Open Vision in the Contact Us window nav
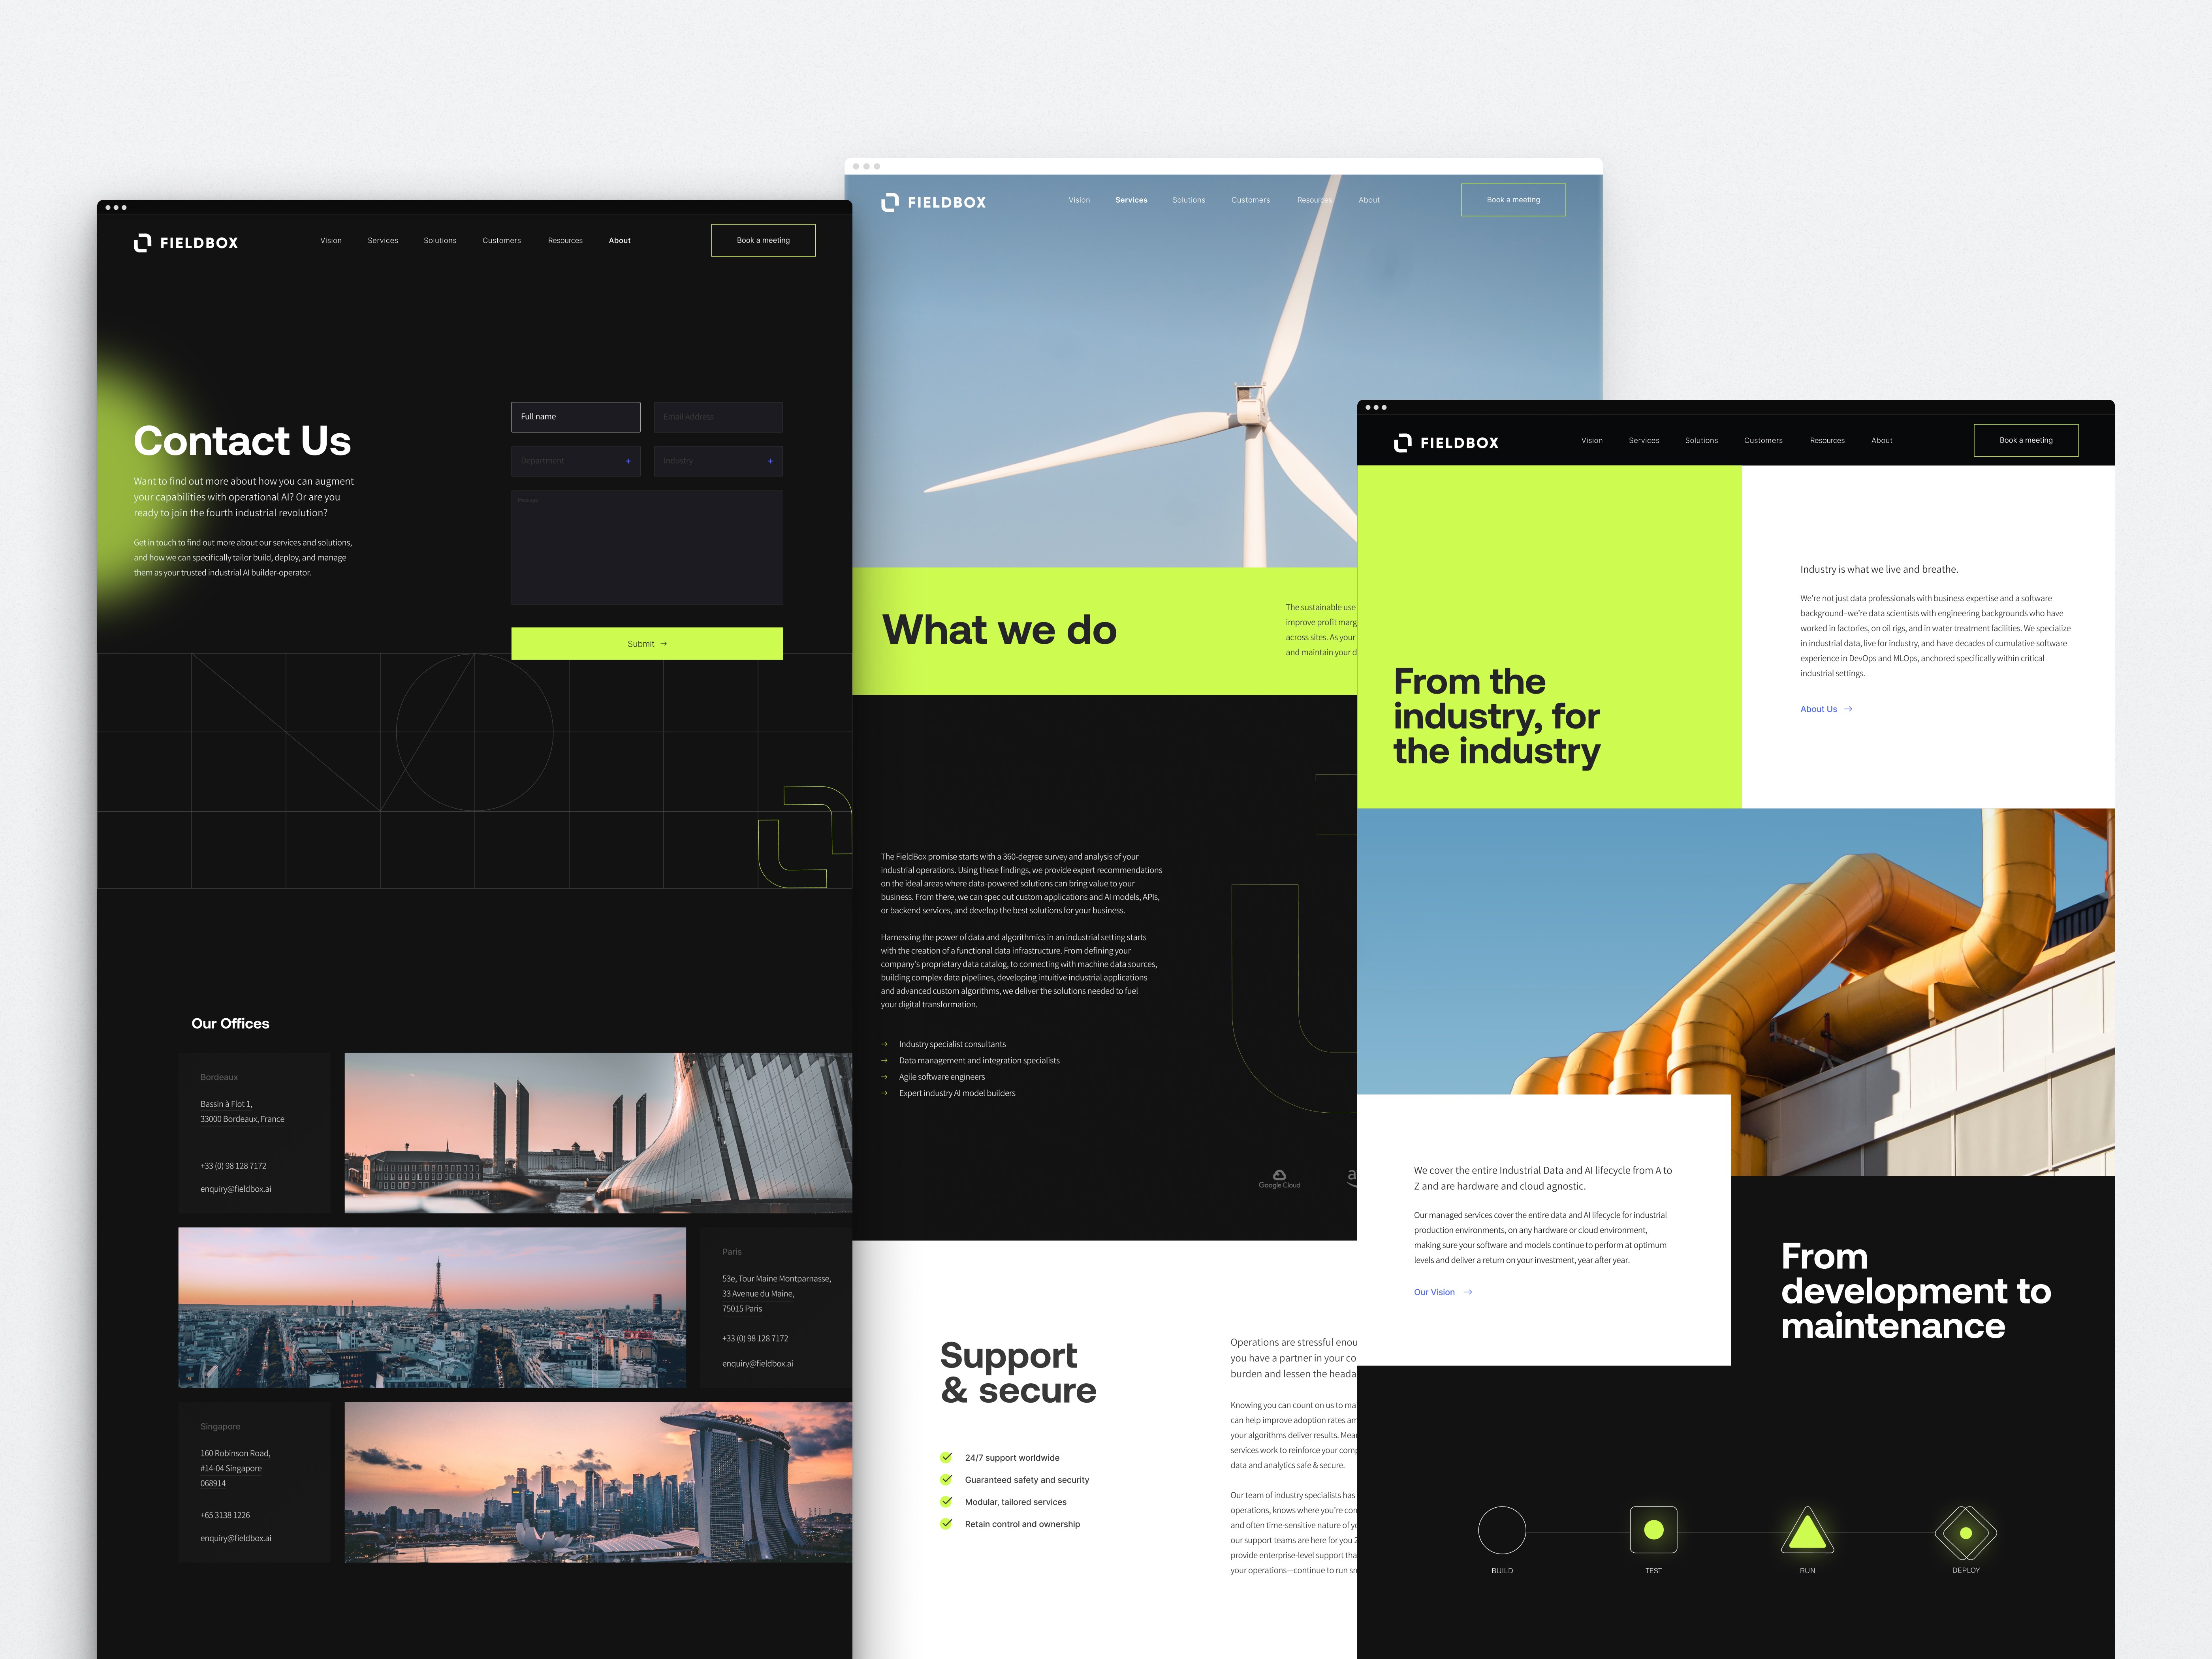Viewport: 2212px width, 1659px height. click(331, 240)
